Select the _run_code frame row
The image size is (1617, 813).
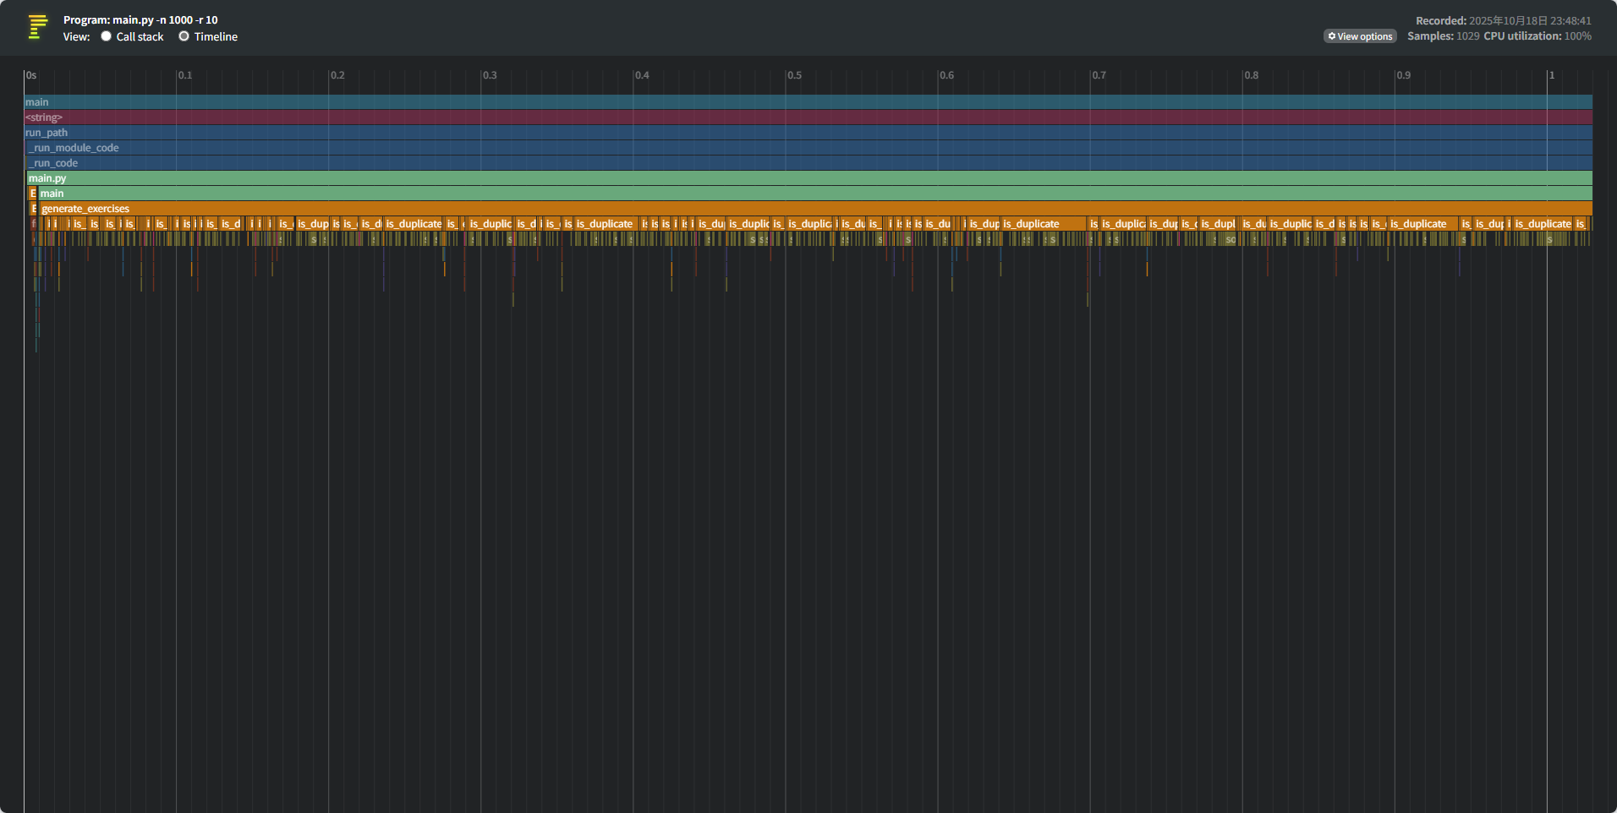click(810, 163)
